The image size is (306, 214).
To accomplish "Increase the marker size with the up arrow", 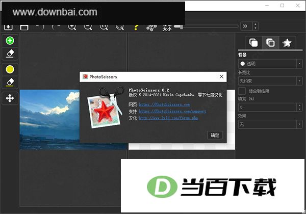I will [256, 24].
